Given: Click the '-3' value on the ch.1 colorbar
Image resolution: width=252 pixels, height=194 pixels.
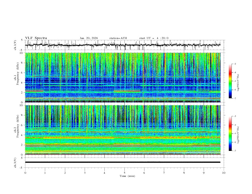Looking at the screenshot, I should pyautogui.click(x=234, y=64).
